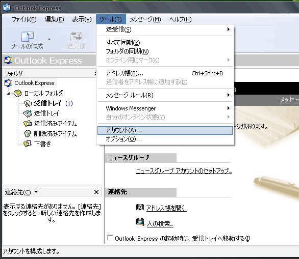Viewport: 299px width, 259px height.
Task: Open the ヘルプ(H) menu
Action: pos(180,19)
